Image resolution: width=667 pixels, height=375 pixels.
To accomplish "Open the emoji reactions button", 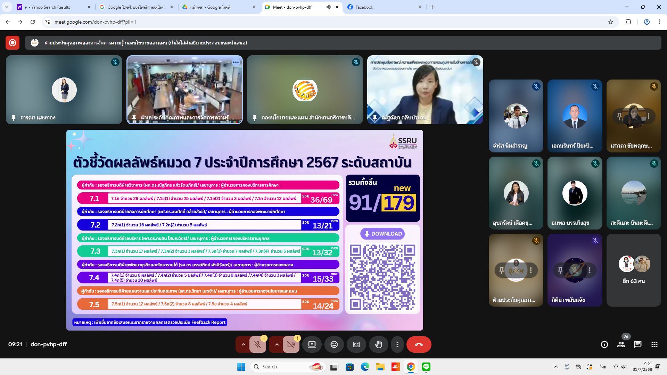I will pos(334,344).
